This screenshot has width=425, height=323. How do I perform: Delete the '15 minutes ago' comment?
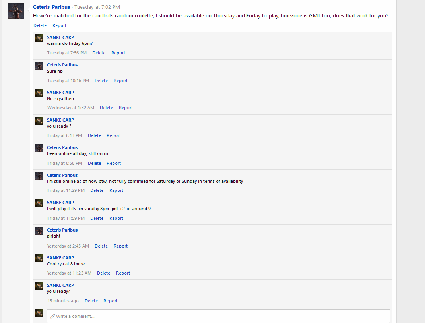point(91,301)
